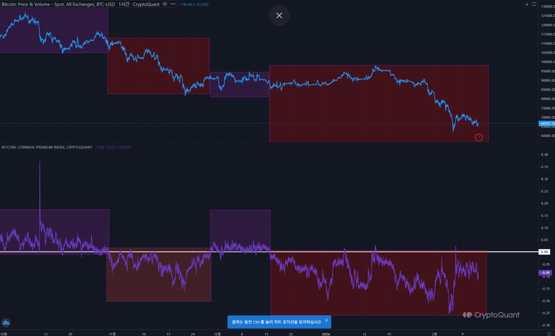Click the blue Ctrl zoom hint message
Viewport: 555px width, 336px height.
(277, 322)
